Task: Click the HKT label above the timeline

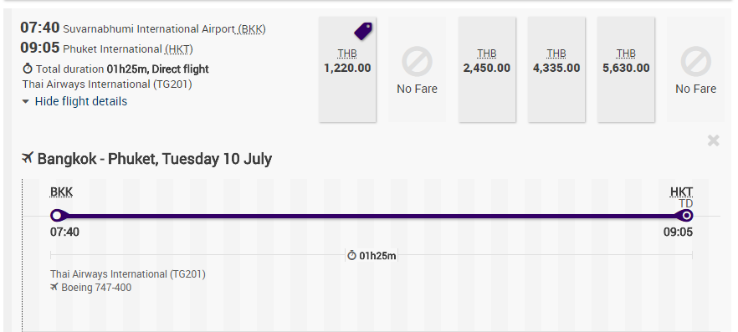Action: 681,192
